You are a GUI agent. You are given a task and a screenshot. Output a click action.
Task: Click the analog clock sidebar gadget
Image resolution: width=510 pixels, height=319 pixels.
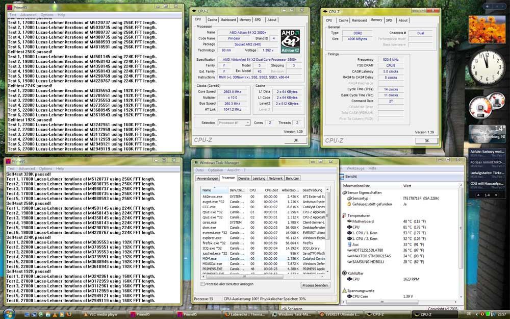[487, 68]
